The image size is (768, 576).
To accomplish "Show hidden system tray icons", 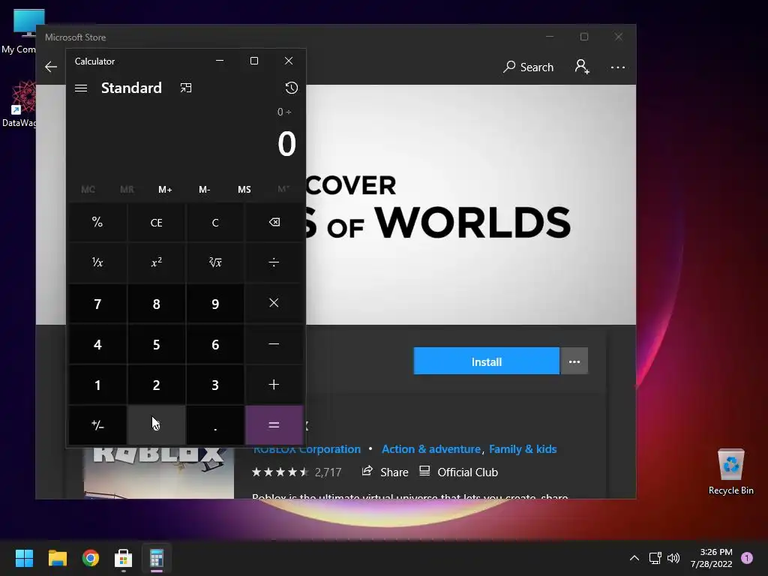I will pos(634,558).
